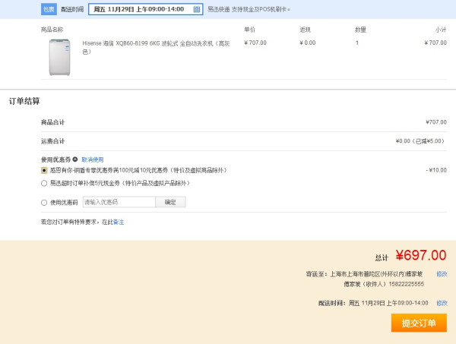The width and height of the screenshot is (456, 344).
Task: Select the 5元现金券 compensation coupon radio button
Action: tap(44, 183)
